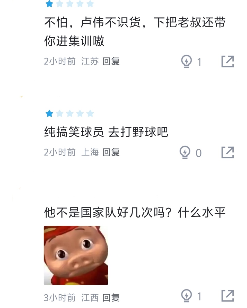Select the filled blue star in 纯搞笑球员 review
The width and height of the screenshot is (247, 308).
[49, 114]
